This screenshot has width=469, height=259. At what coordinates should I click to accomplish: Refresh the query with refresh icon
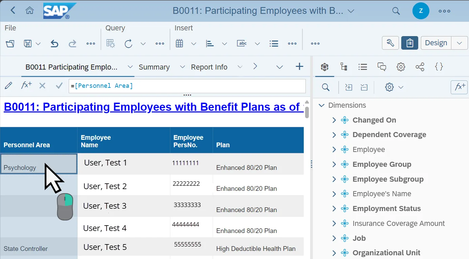pos(128,44)
